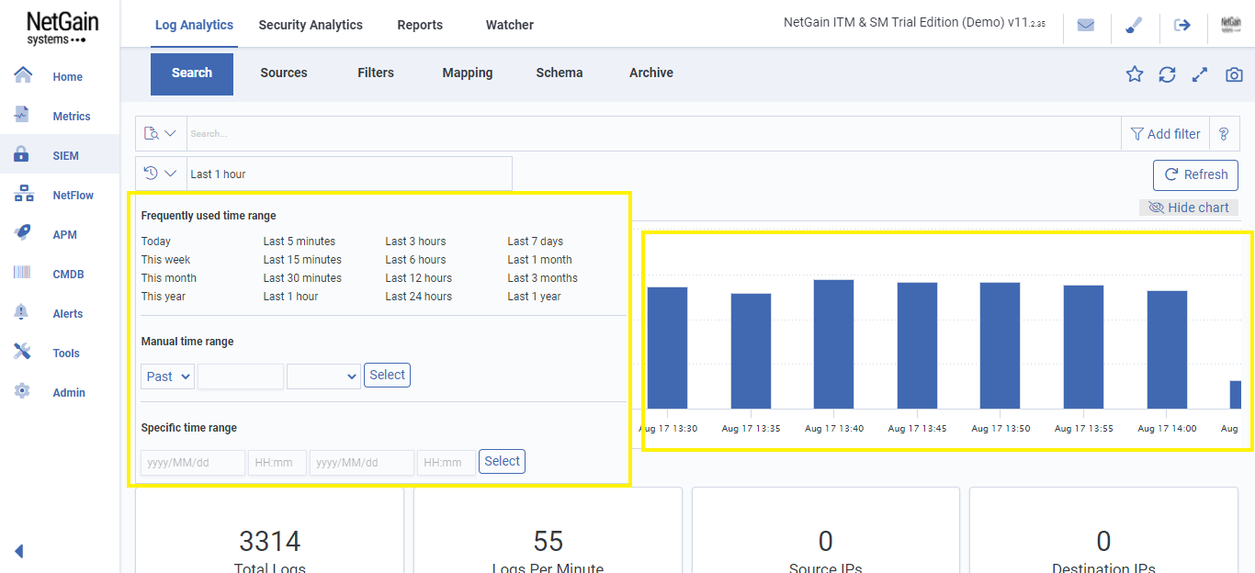The image size is (1255, 573).
Task: Choose Last 7 days range
Action: [536, 242]
